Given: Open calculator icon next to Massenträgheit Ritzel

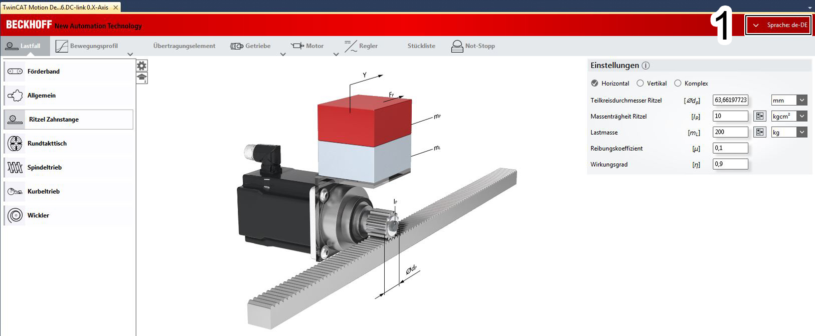Looking at the screenshot, I should coord(760,116).
